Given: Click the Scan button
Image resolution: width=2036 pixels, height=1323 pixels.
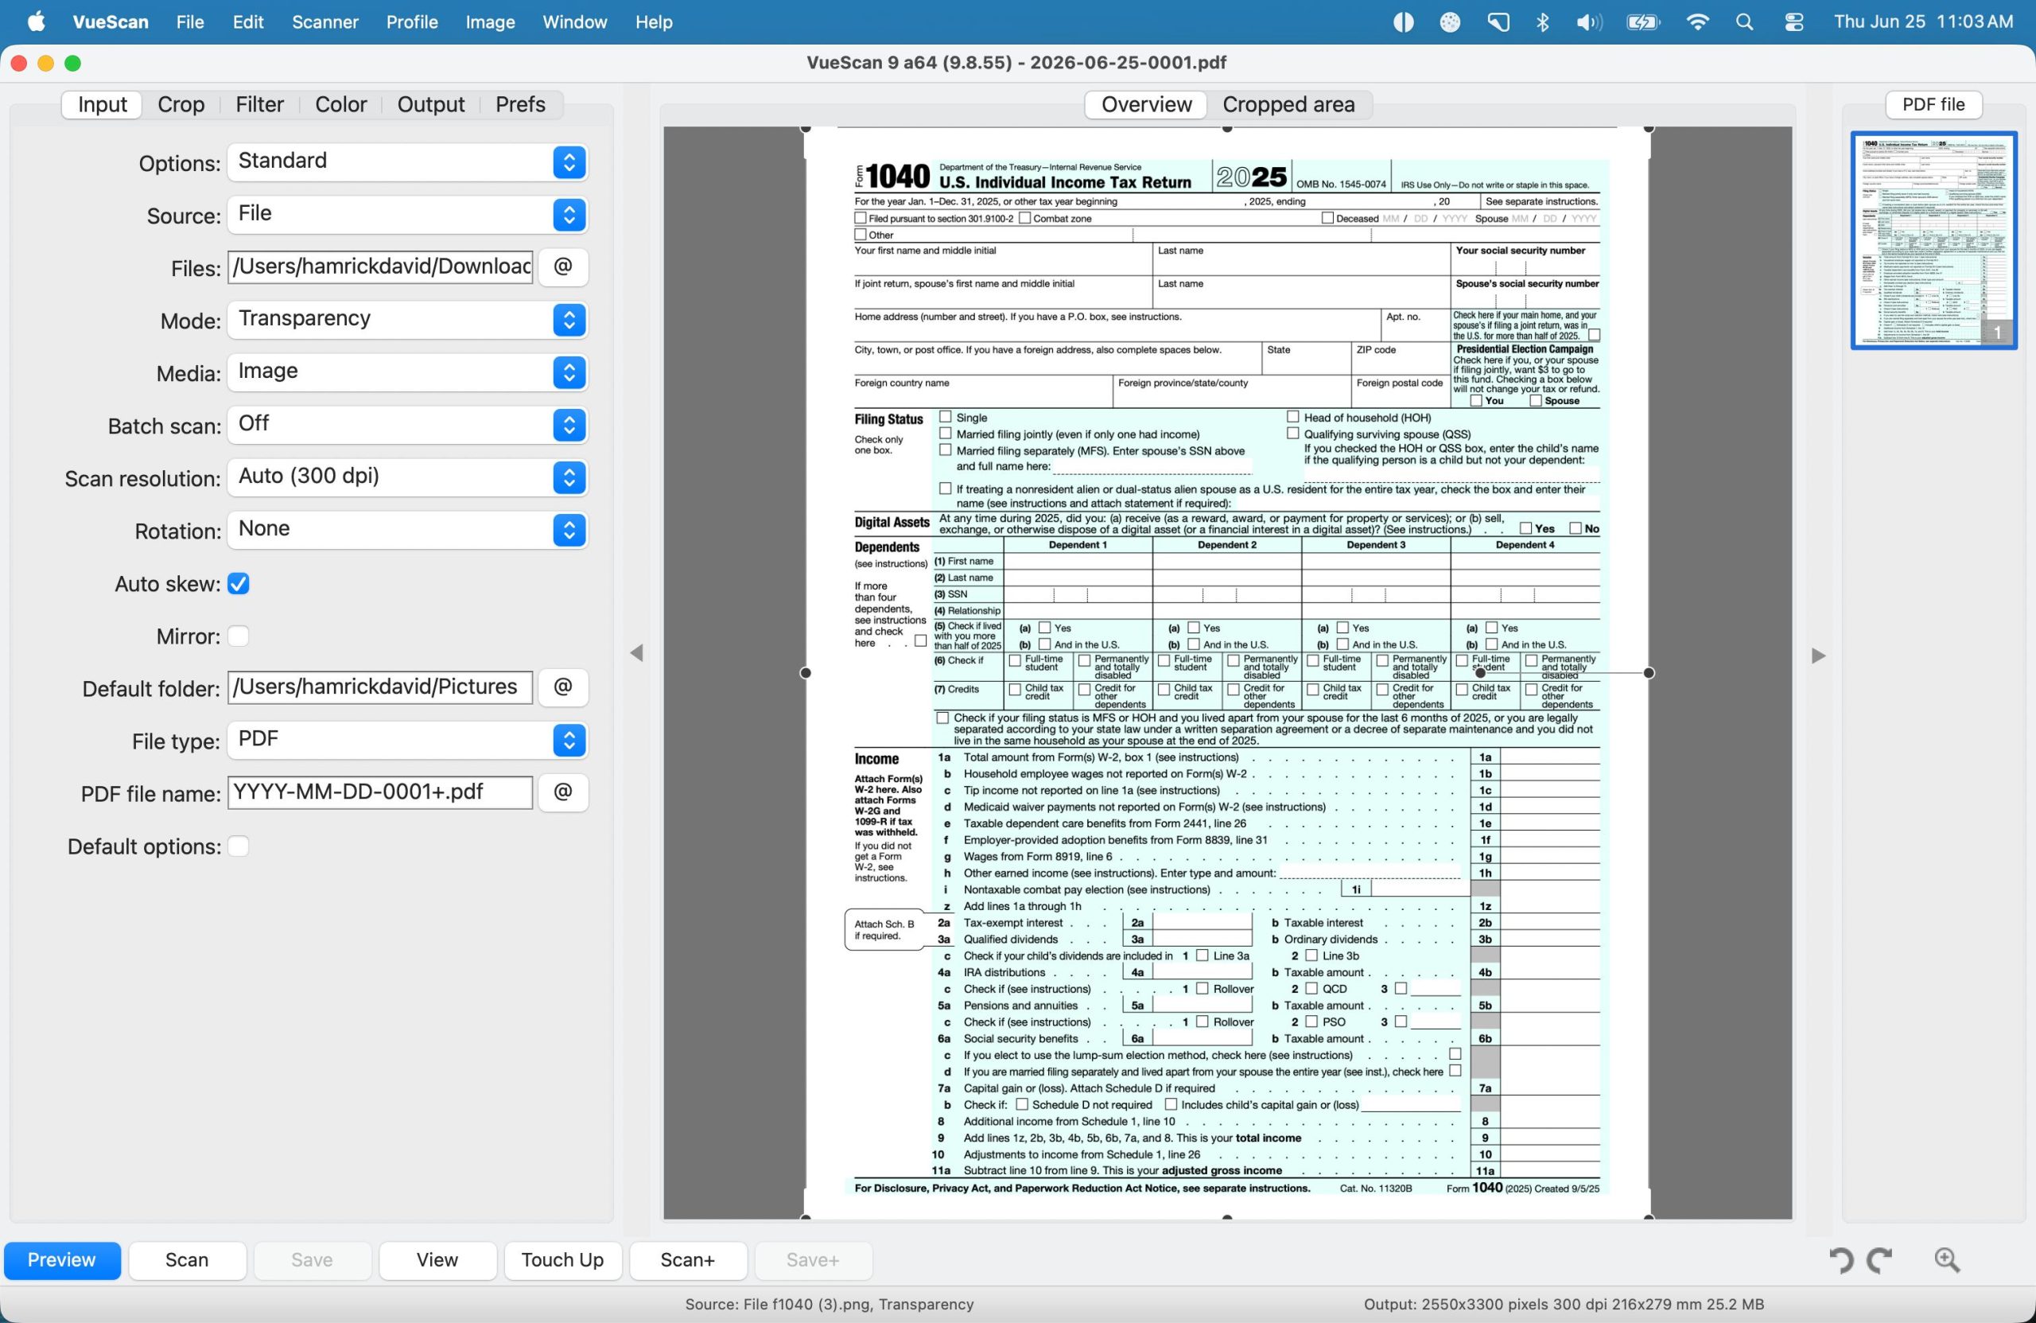Looking at the screenshot, I should coord(186,1259).
